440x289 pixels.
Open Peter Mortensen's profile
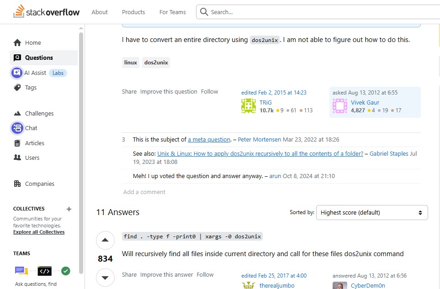pyautogui.click(x=259, y=140)
